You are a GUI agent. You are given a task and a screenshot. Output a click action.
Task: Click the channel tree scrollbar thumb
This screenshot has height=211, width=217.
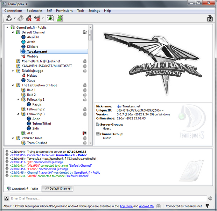[90, 35]
